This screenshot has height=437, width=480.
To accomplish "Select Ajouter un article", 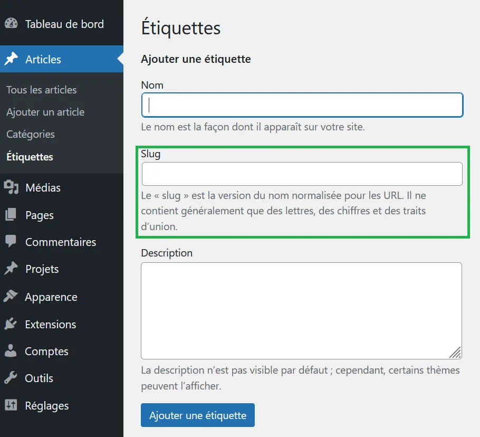I will tap(45, 112).
